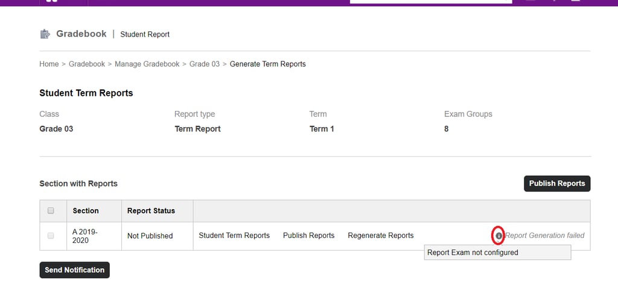This screenshot has width=618, height=288.
Task: Tick the checkbox for section A 2019-2020
Action: point(51,236)
